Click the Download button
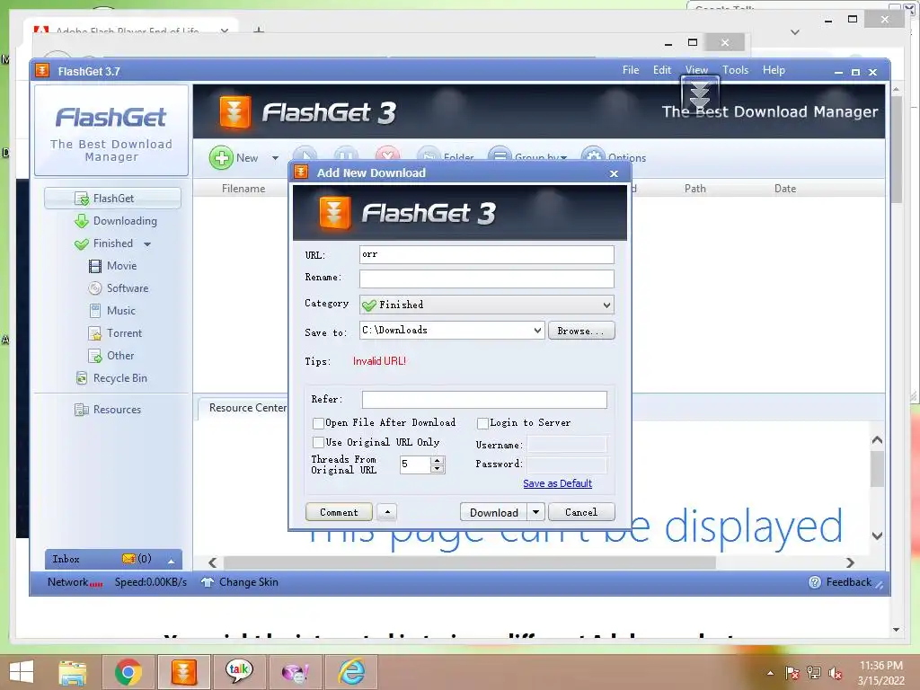Viewport: 920px width, 690px height. pyautogui.click(x=493, y=512)
